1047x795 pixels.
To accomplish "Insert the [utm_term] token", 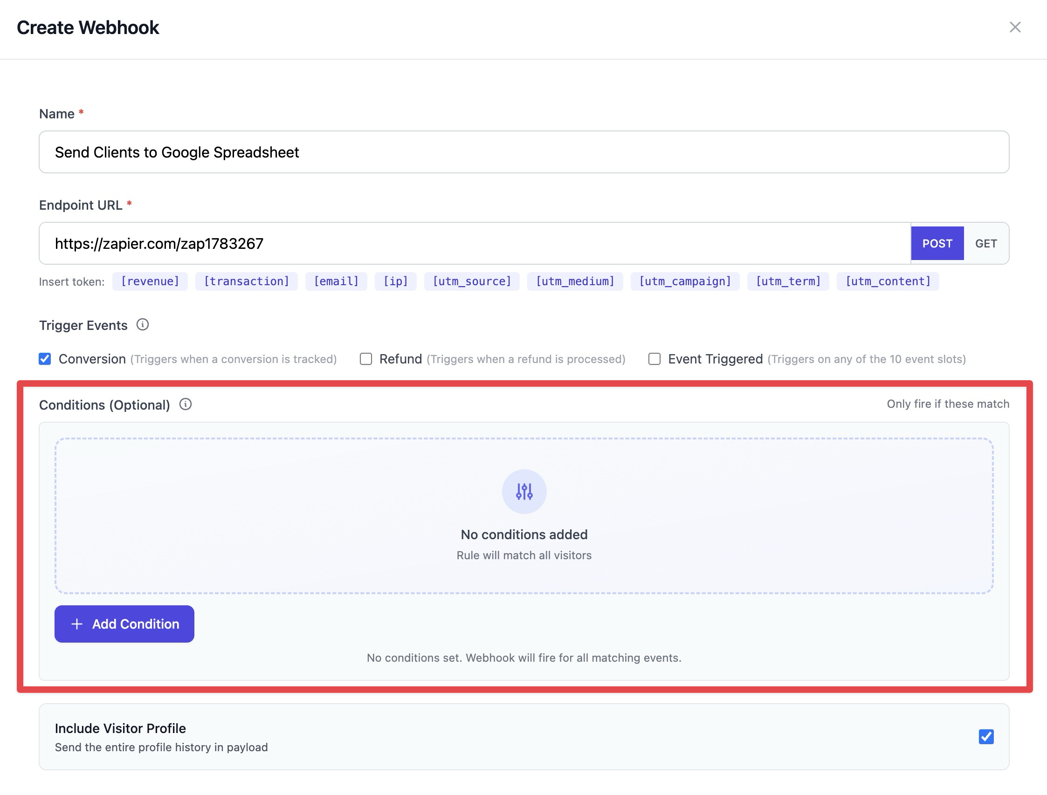I will click(x=788, y=281).
